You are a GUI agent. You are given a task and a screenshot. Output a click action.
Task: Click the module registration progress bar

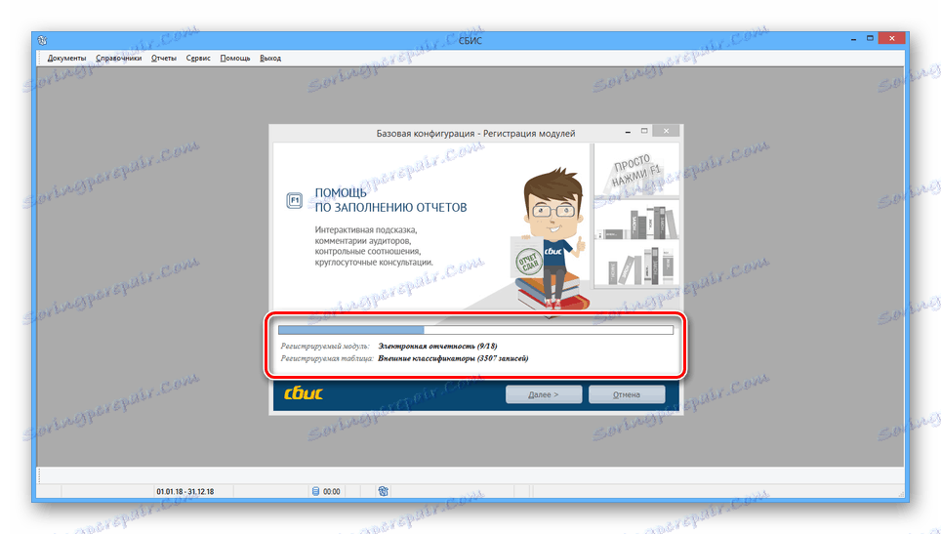[475, 330]
